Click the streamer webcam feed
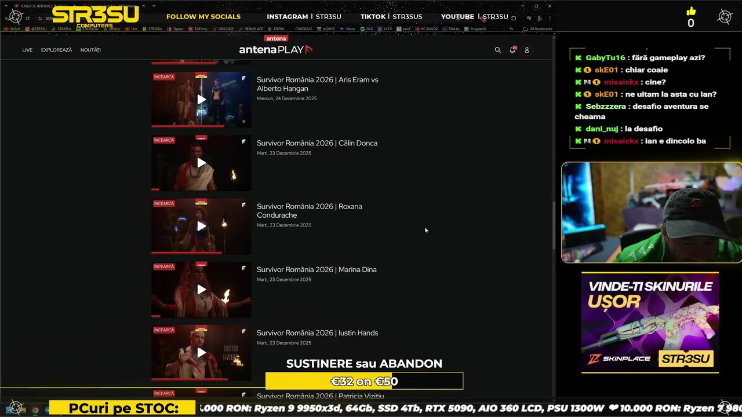The height and width of the screenshot is (417, 742). pyautogui.click(x=652, y=212)
